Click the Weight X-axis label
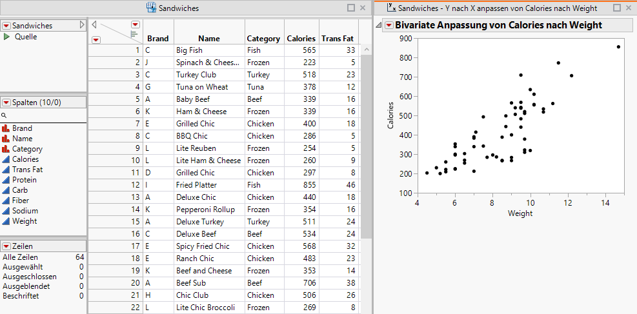 click(520, 213)
